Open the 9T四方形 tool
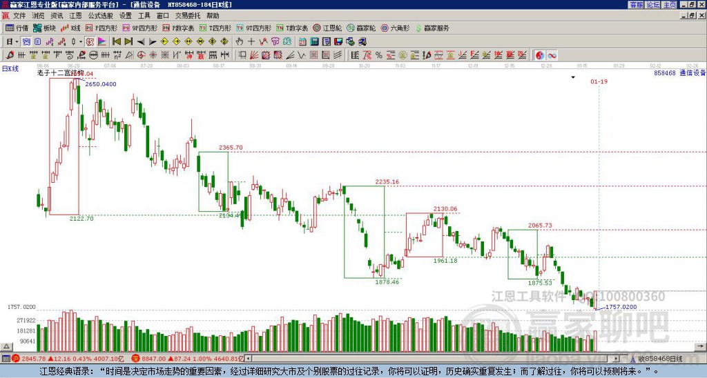Viewport: 707px width, 378px height. click(254, 28)
